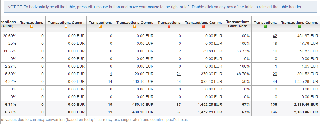Click the Transactions Conf. Rate column header
This screenshot has height=124, width=321.
coord(238,24)
